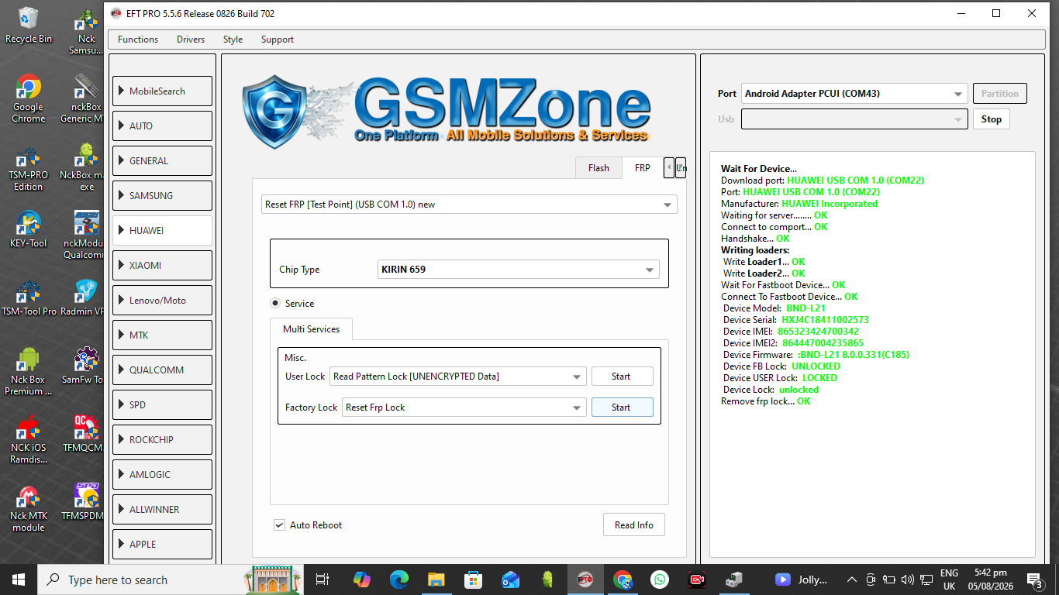Screen dimensions: 1059x595
Task: Click Start for Factory Lock
Action: [622, 408]
